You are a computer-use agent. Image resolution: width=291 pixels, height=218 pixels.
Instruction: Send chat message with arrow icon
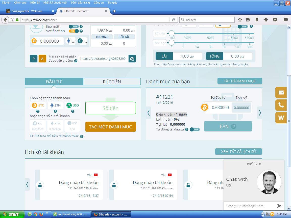[x=279, y=206]
